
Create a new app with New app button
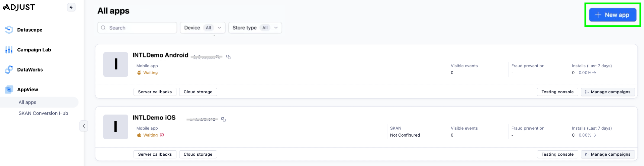[x=612, y=15]
